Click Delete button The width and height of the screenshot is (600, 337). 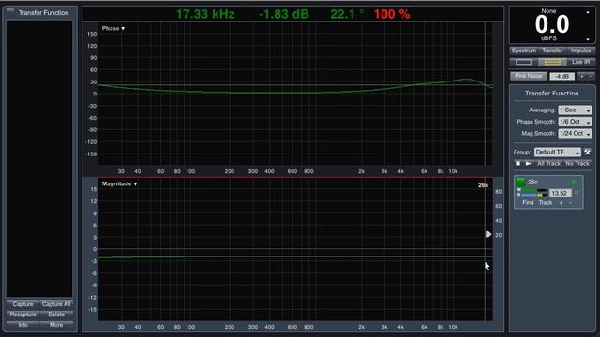coord(56,315)
